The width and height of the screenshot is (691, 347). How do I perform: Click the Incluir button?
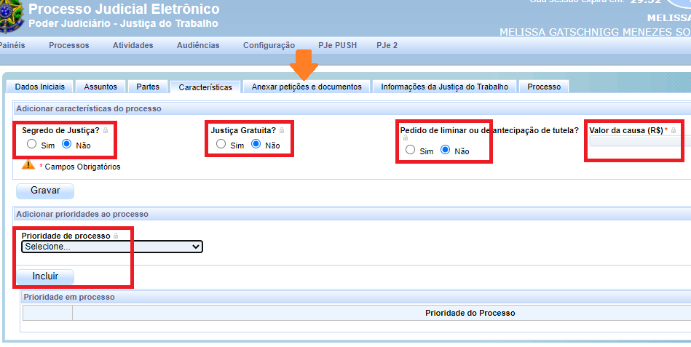point(45,276)
